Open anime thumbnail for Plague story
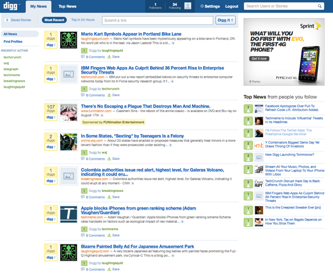Image resolution: width=333 pixels, height=274 pixels. tap(69, 112)
